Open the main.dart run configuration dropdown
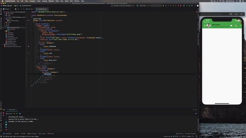 coord(143,6)
